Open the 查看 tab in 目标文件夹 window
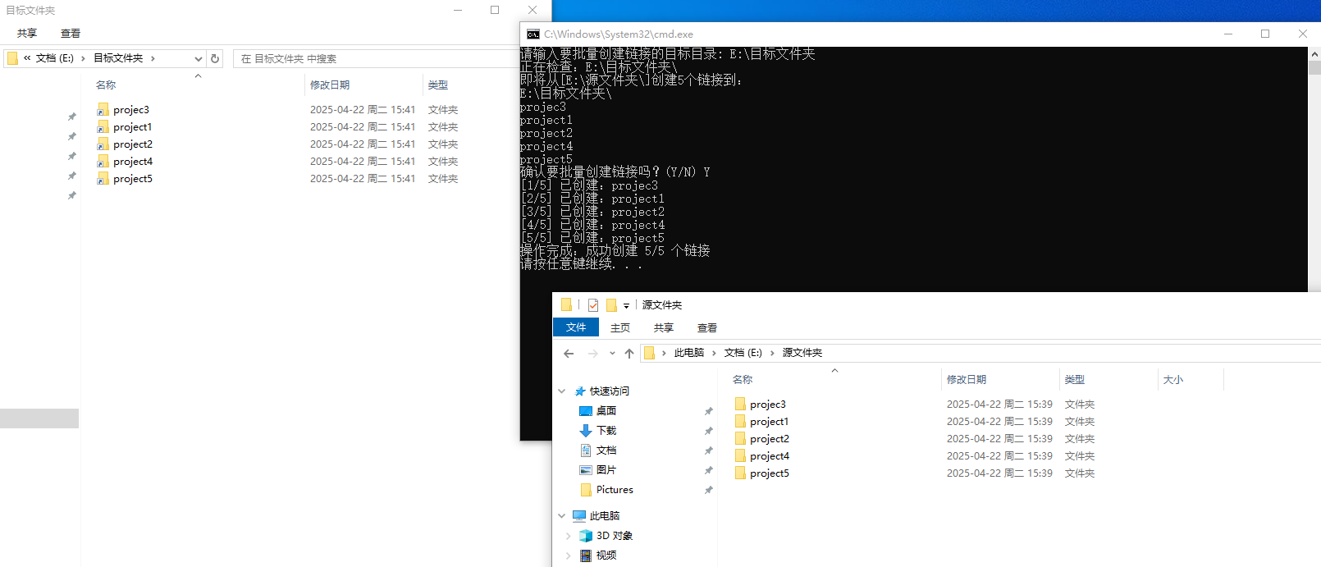 point(71,34)
